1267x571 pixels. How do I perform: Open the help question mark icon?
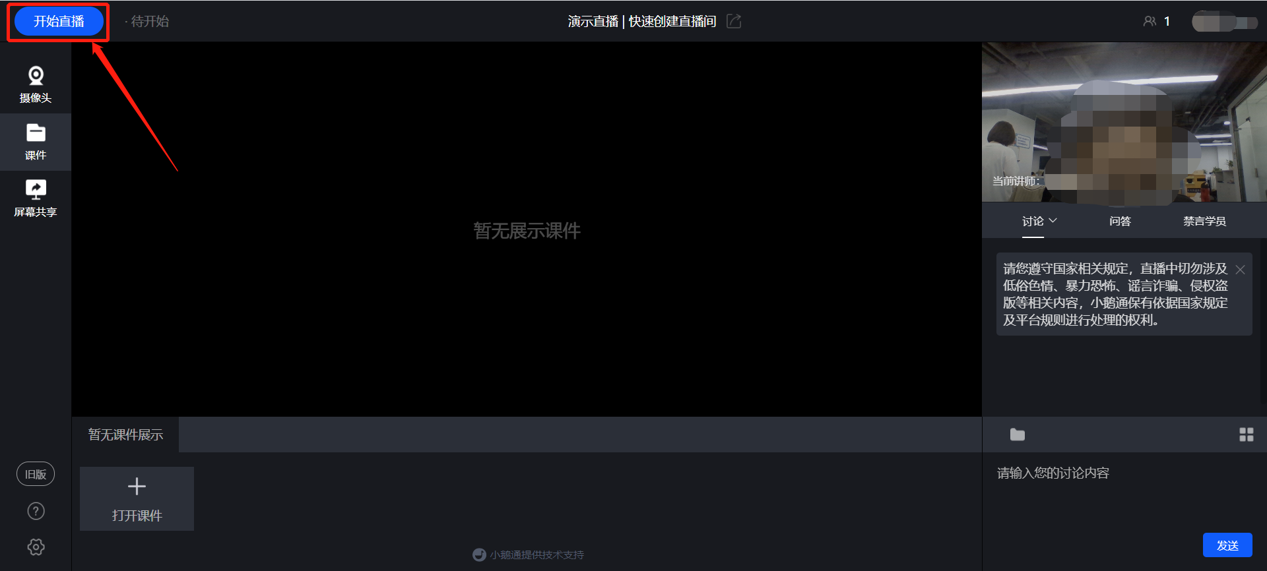click(36, 511)
